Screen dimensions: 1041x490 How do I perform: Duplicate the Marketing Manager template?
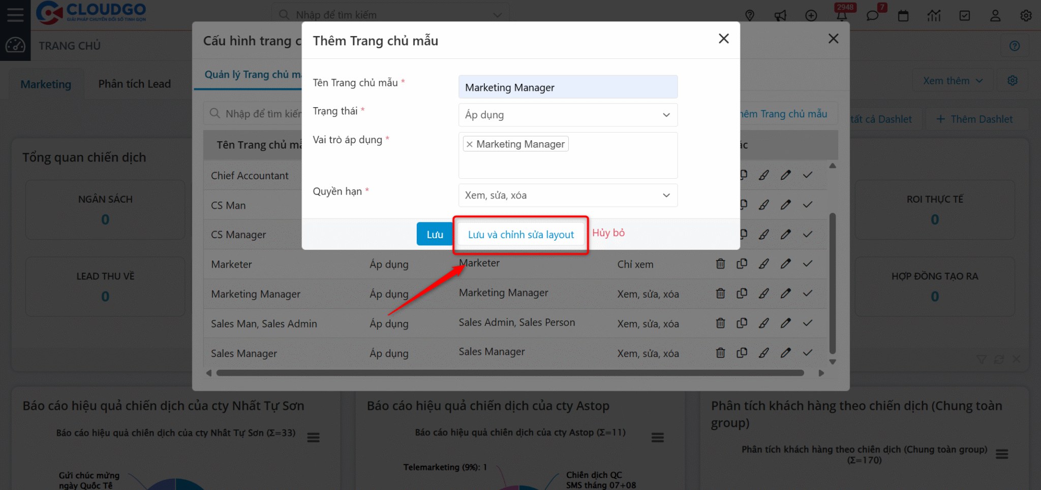(742, 293)
